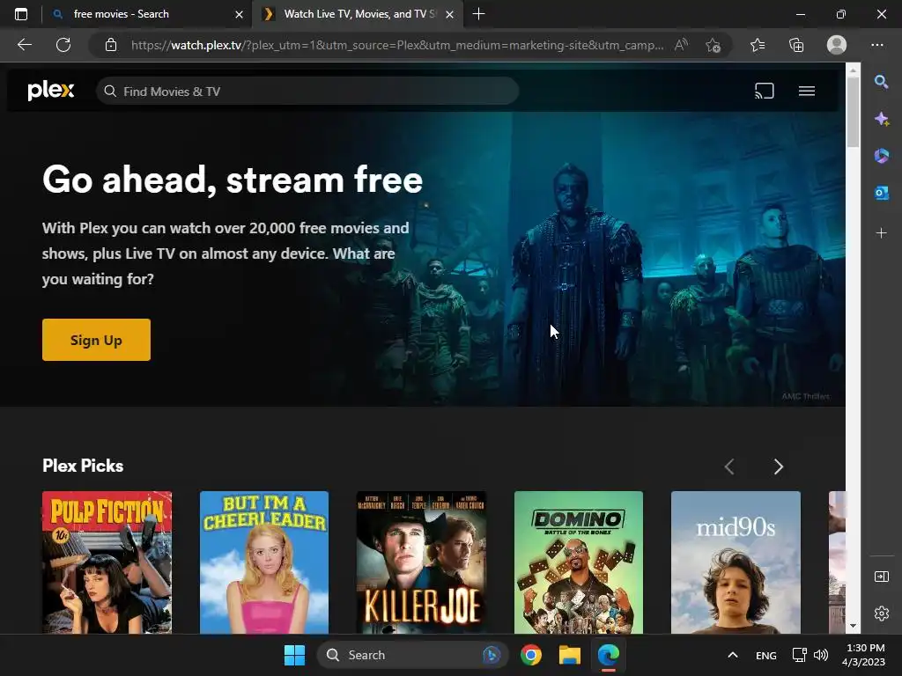Launch Google Chrome from taskbar
902x676 pixels.
(x=531, y=655)
